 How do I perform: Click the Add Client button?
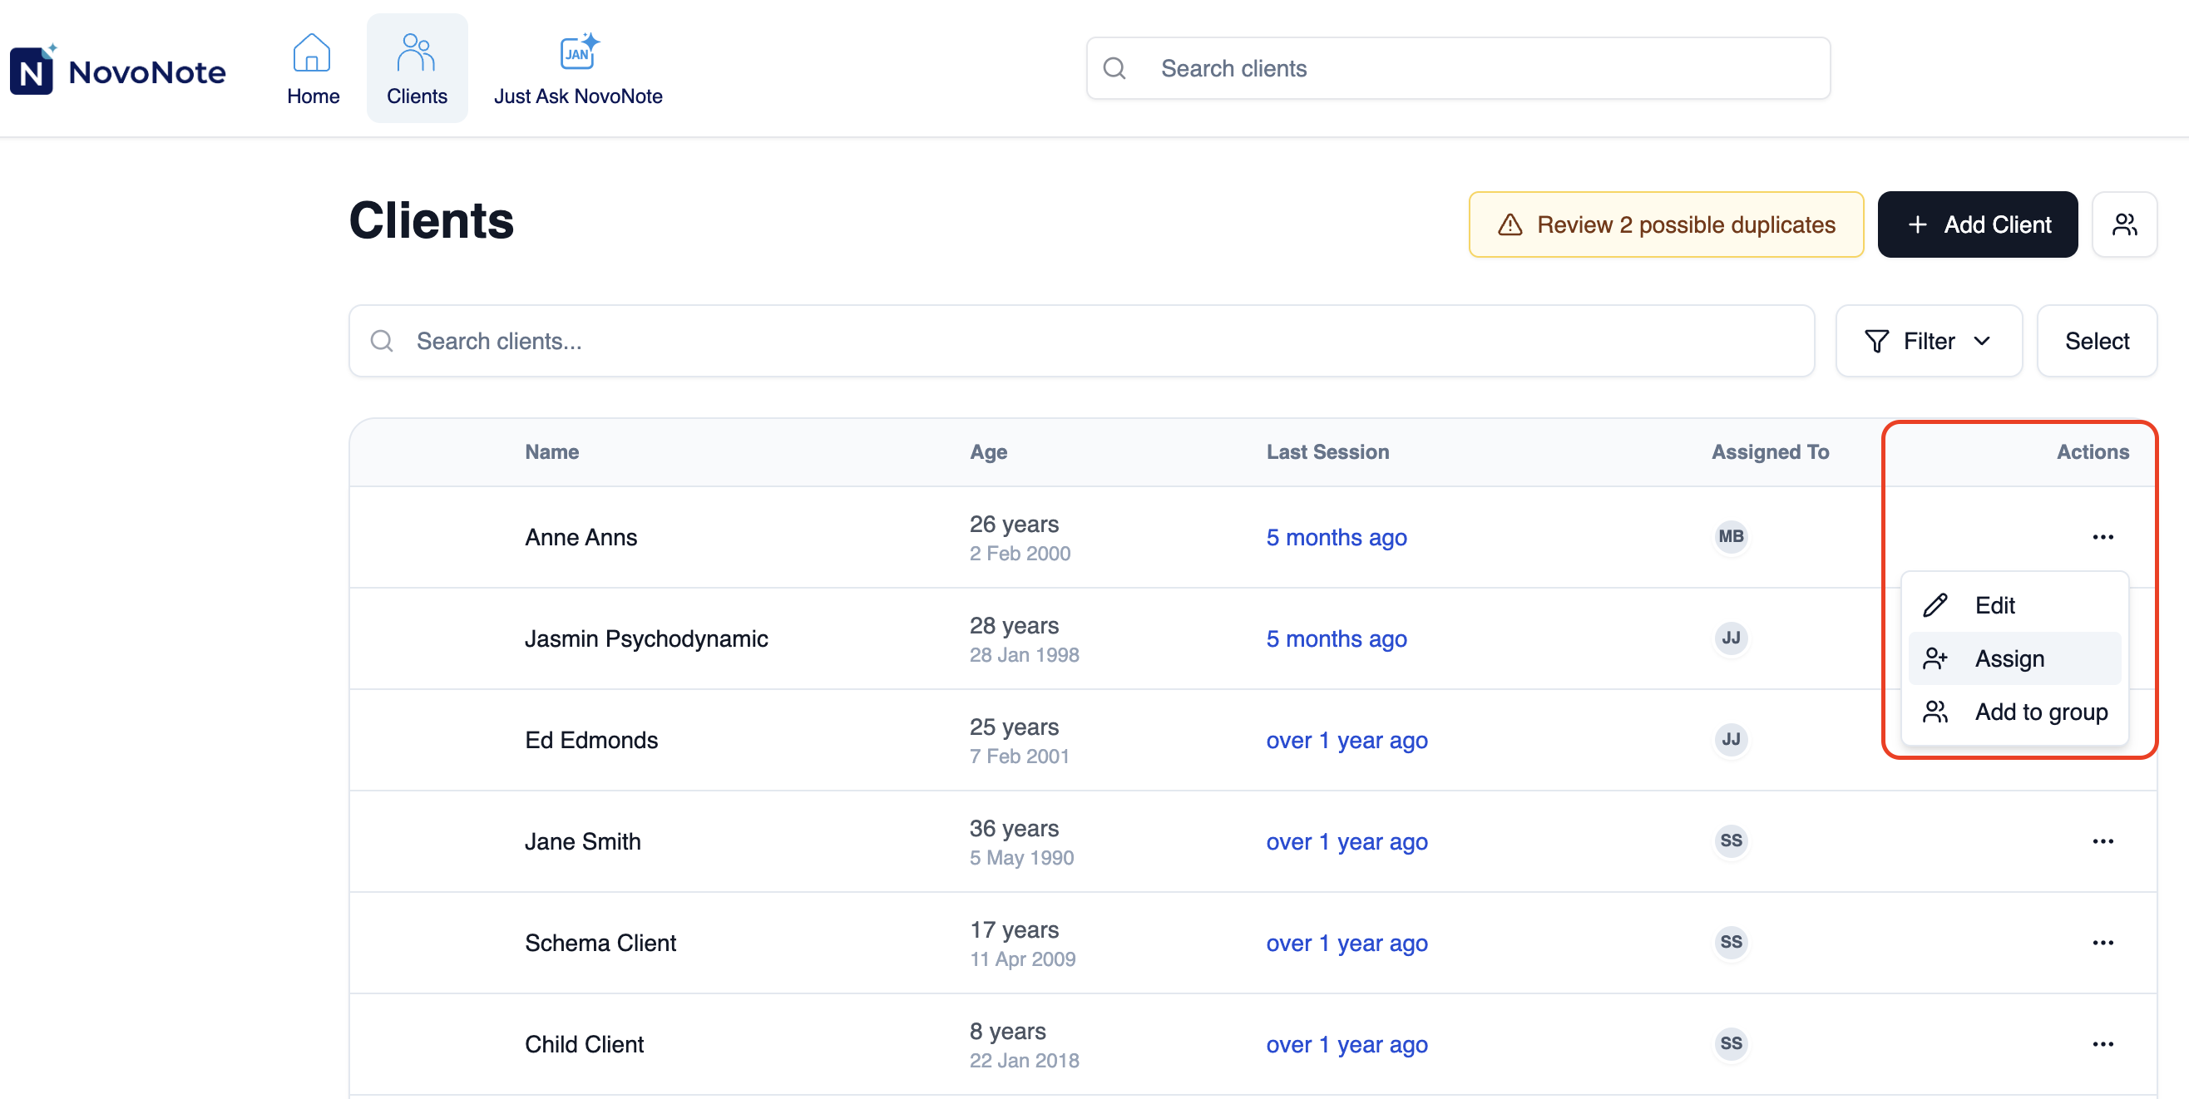pyautogui.click(x=1977, y=224)
